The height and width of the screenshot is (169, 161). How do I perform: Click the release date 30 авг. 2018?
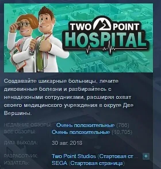(67, 143)
